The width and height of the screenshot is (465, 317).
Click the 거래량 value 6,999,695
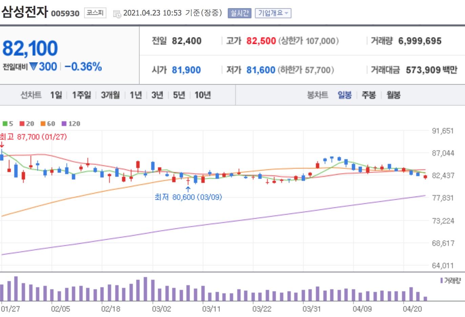pyautogui.click(x=420, y=41)
